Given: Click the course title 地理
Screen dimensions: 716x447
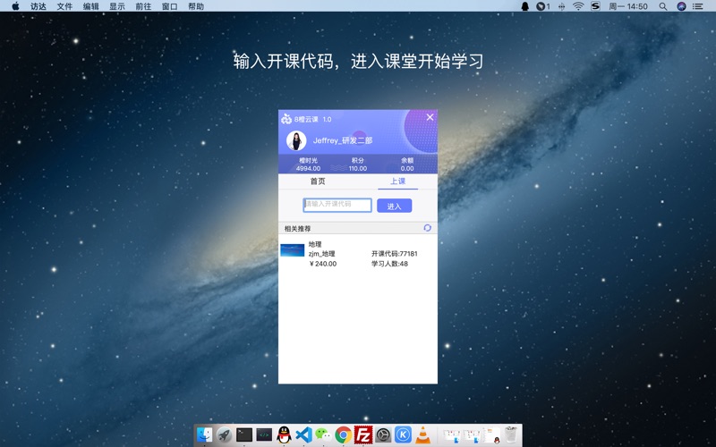Looking at the screenshot, I should point(315,244).
